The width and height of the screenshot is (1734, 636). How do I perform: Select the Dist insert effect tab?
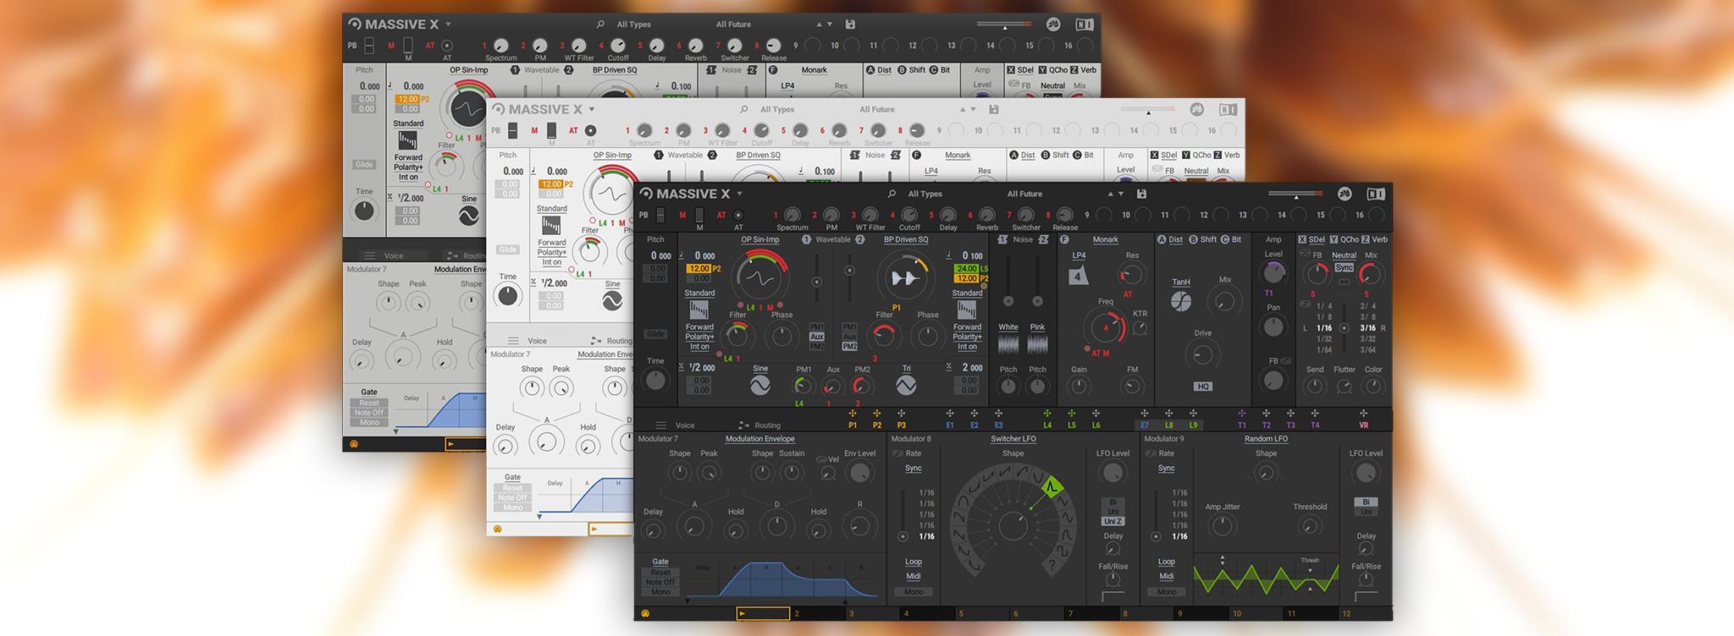coord(1175,239)
